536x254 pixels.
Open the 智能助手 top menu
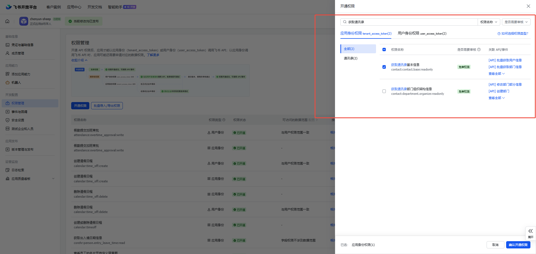(115, 7)
